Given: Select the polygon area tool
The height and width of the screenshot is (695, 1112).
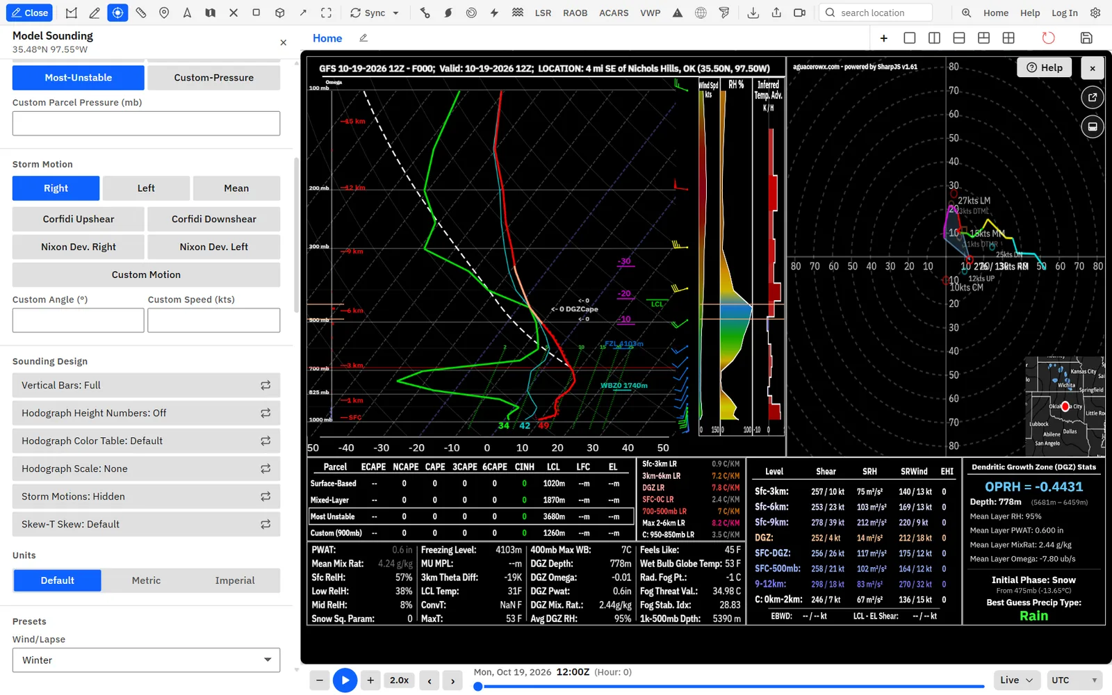Looking at the screenshot, I should [x=72, y=13].
